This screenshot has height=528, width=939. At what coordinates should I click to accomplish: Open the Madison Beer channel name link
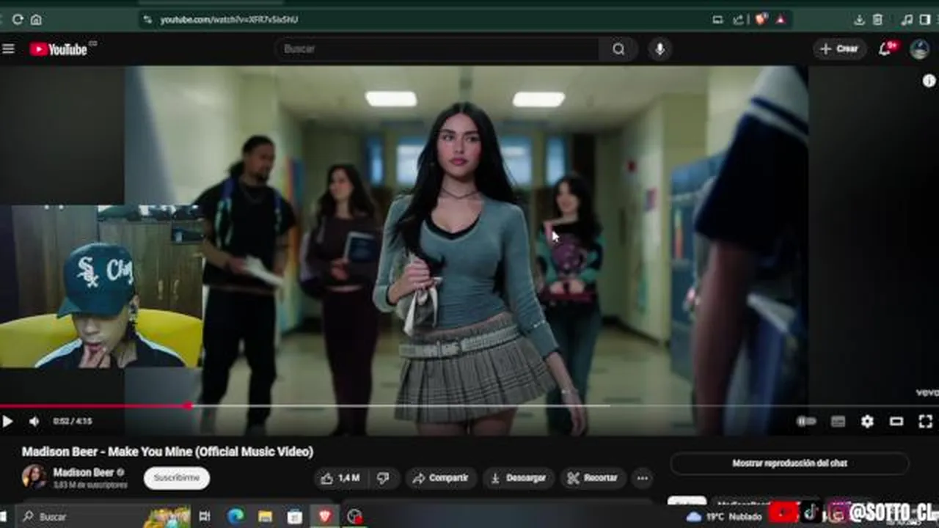[x=84, y=472]
